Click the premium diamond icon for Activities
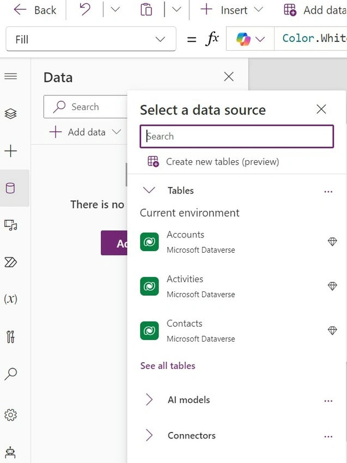Image resolution: width=347 pixels, height=463 pixels. (332, 286)
